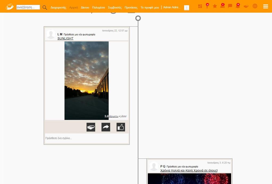Open the sunset photo in L M's post
This screenshot has width=272, height=184.
point(87,80)
